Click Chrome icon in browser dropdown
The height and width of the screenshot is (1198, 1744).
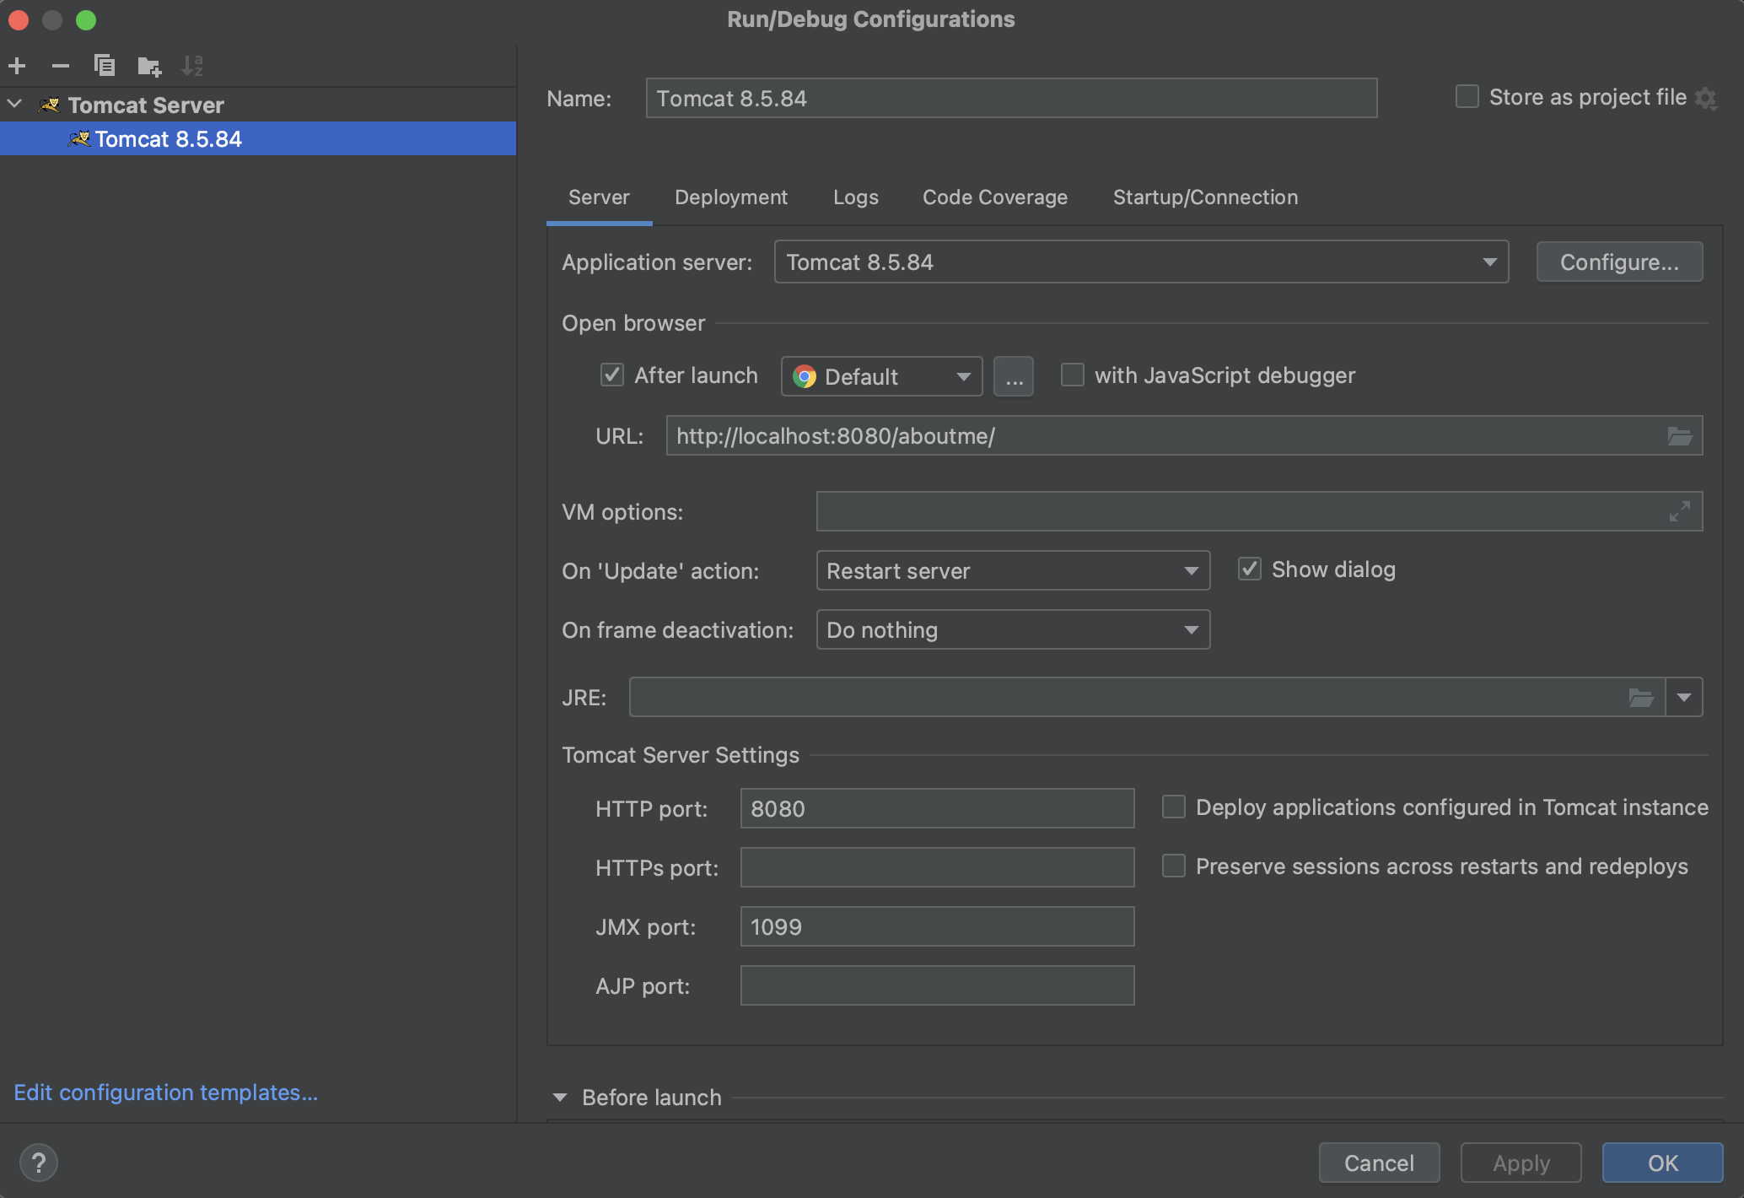(805, 376)
